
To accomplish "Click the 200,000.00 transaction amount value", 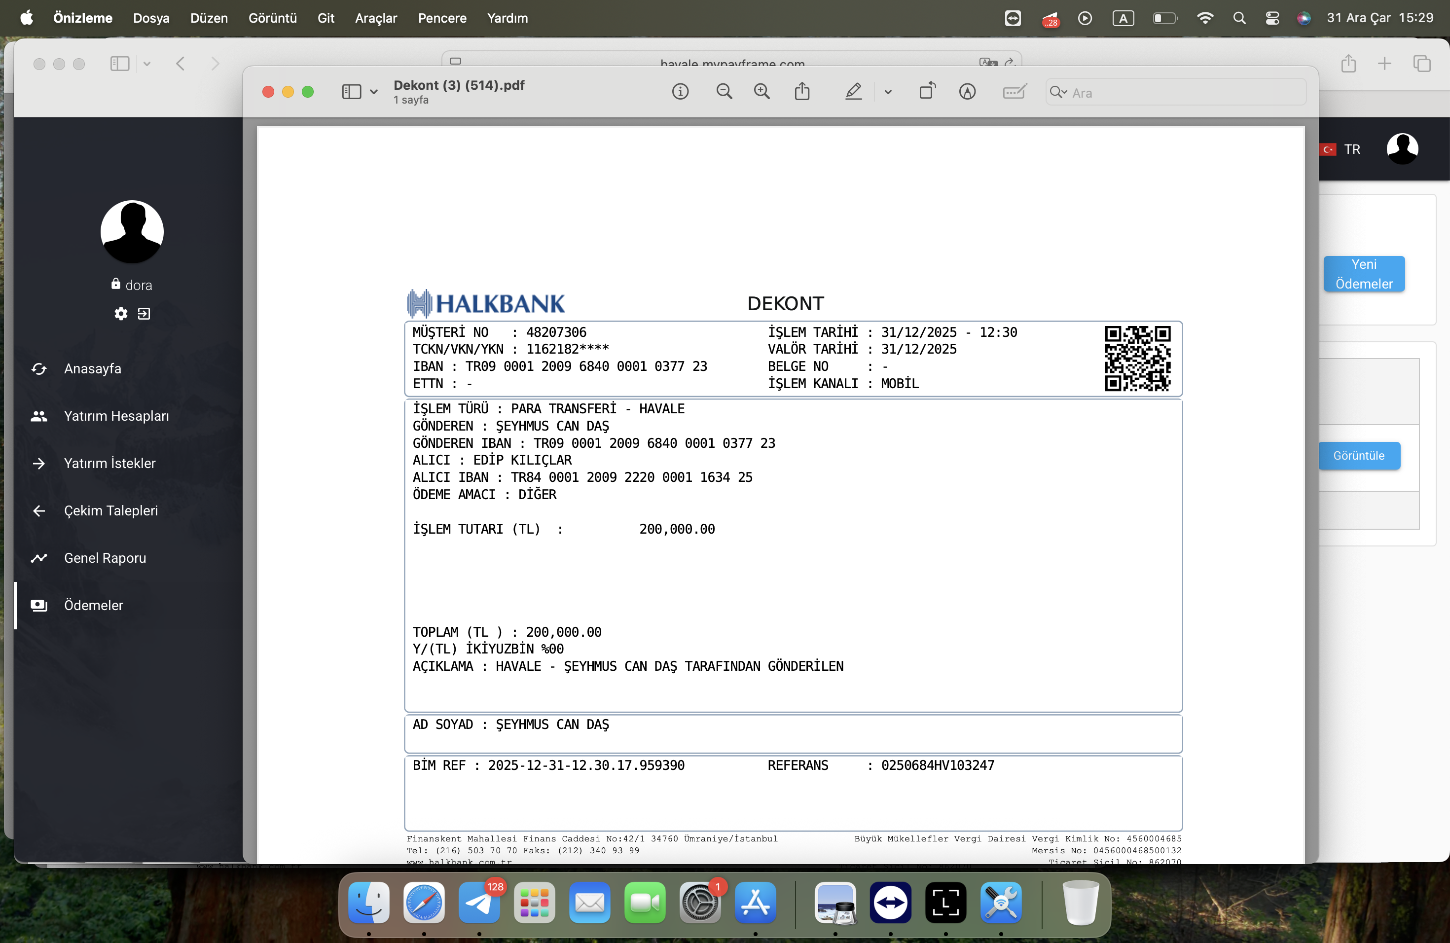I will tap(677, 529).
